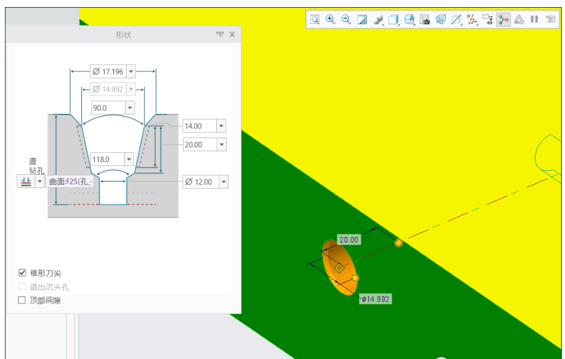
Task: Click the pin icon on 形状 panel
Action: click(x=220, y=35)
